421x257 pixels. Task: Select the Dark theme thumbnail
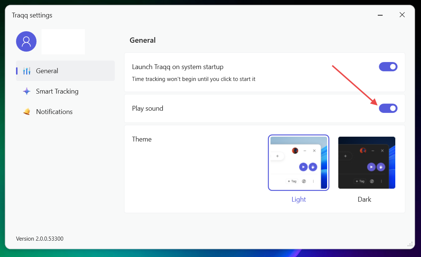tap(367, 163)
